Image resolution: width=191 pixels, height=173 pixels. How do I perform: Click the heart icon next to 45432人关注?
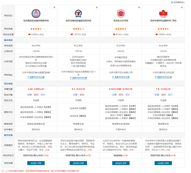[115, 34]
